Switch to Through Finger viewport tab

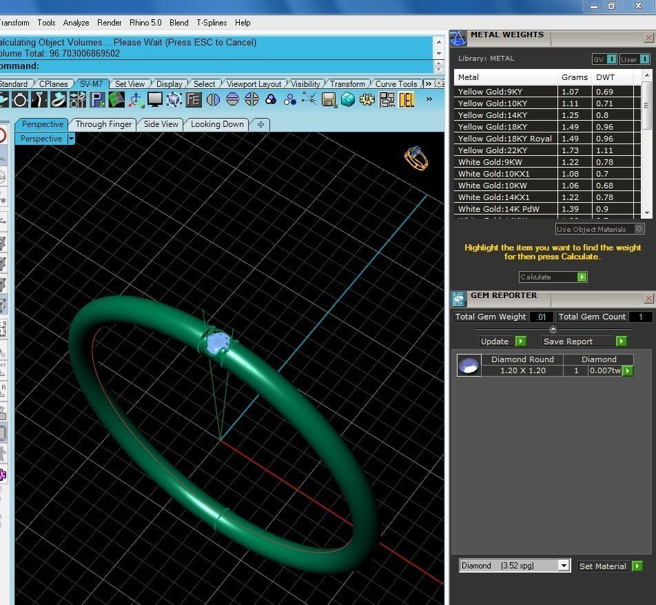[x=104, y=124]
